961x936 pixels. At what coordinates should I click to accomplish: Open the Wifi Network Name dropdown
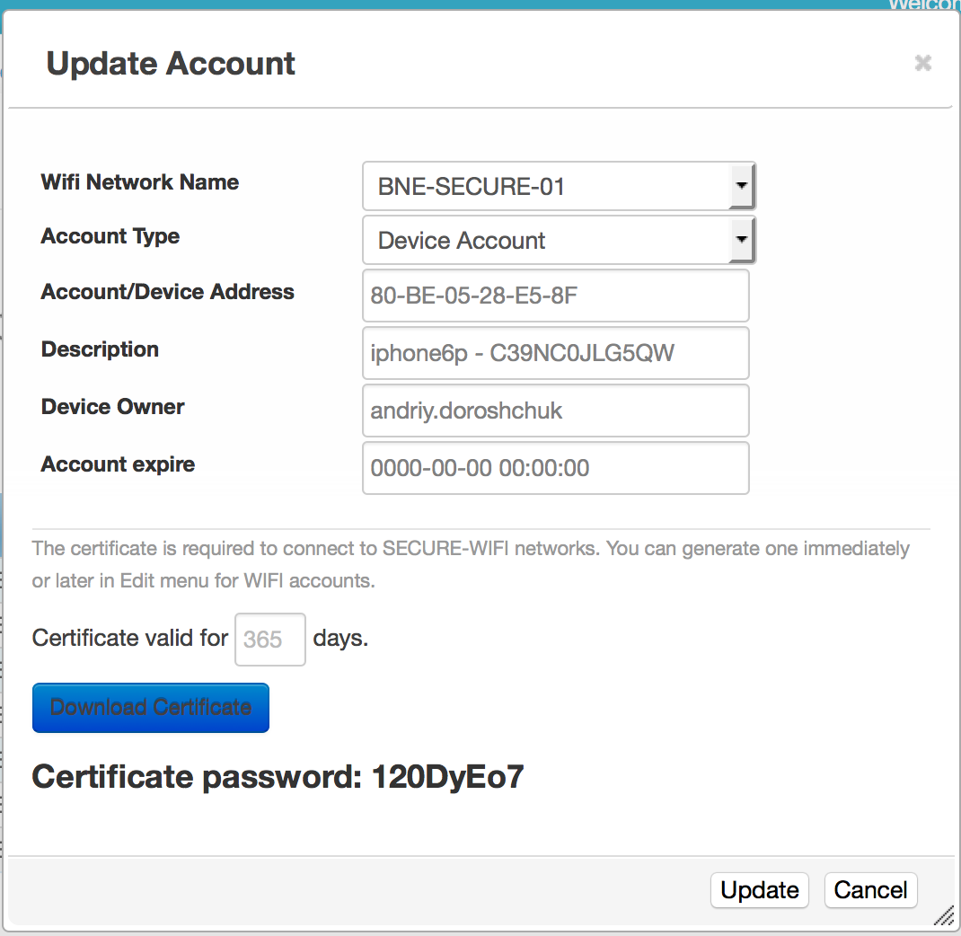(559, 187)
